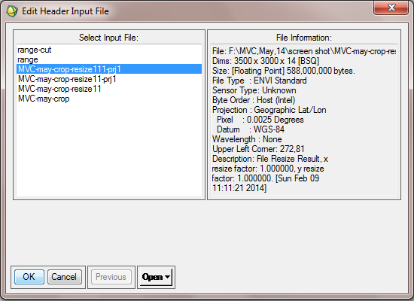This screenshot has width=414, height=301.
Task: Choose MVC-may-crop-resize111-prj1 in the list
Action: click(x=109, y=69)
